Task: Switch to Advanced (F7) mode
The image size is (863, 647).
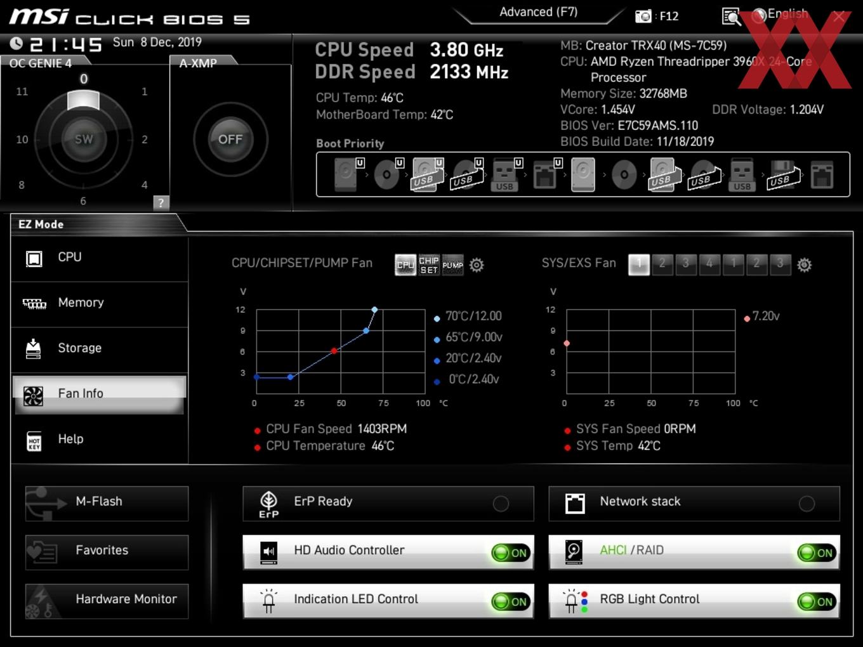Action: click(x=538, y=12)
